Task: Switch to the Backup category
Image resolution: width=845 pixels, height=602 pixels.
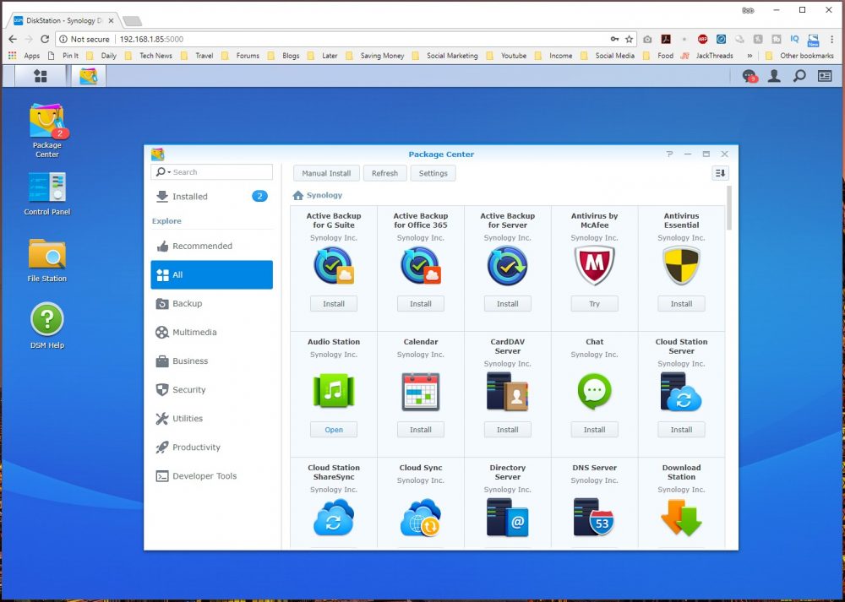Action: coord(212,304)
